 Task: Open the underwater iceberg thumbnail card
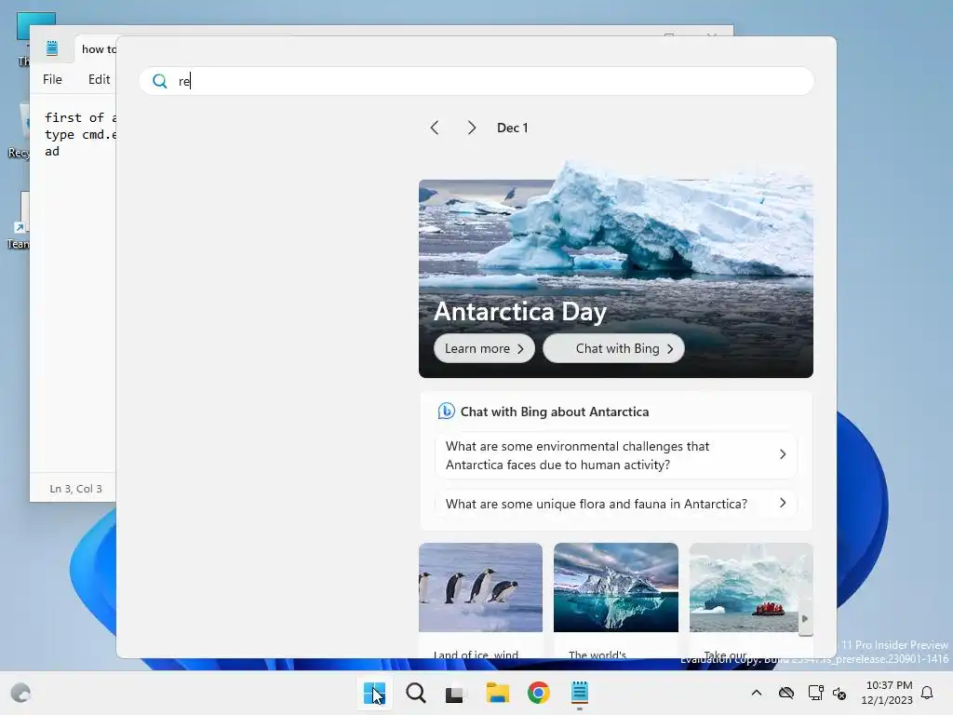click(616, 587)
